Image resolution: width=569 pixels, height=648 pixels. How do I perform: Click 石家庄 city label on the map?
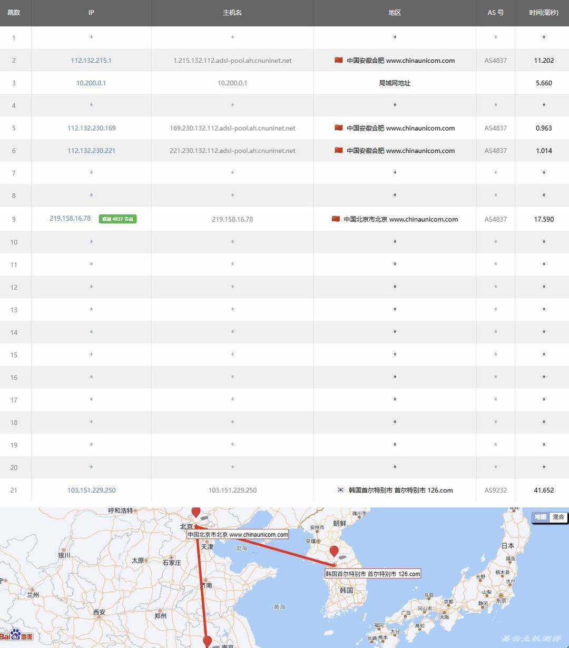coord(172,563)
